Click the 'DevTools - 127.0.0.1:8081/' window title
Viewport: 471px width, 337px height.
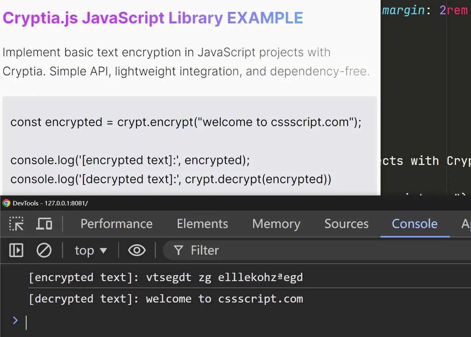[50, 203]
